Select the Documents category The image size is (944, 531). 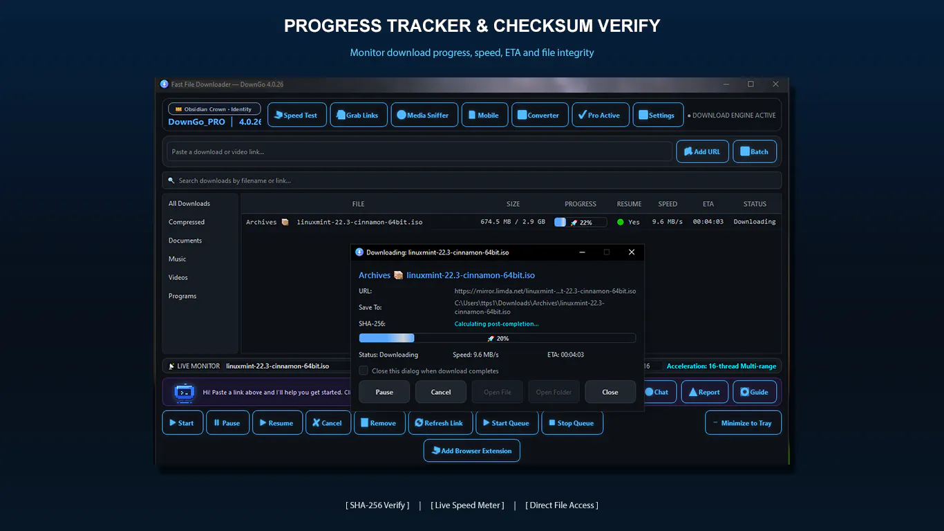[x=185, y=241]
